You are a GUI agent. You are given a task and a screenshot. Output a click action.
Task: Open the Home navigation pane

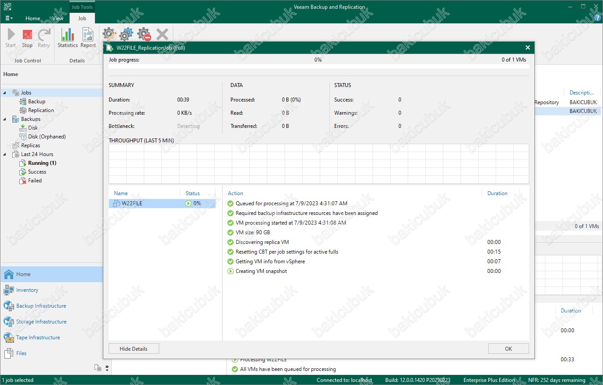52,274
